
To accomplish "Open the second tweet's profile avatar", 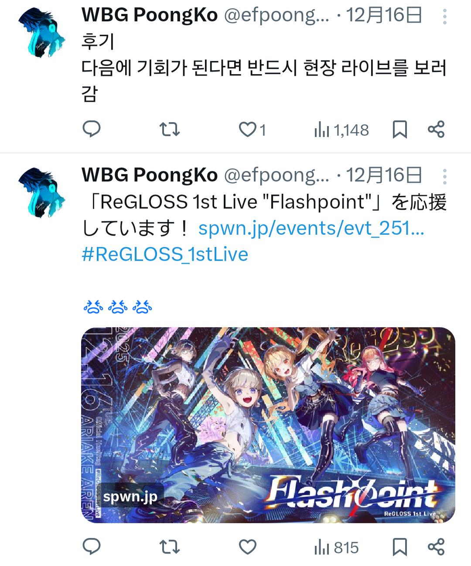I will coord(42,193).
